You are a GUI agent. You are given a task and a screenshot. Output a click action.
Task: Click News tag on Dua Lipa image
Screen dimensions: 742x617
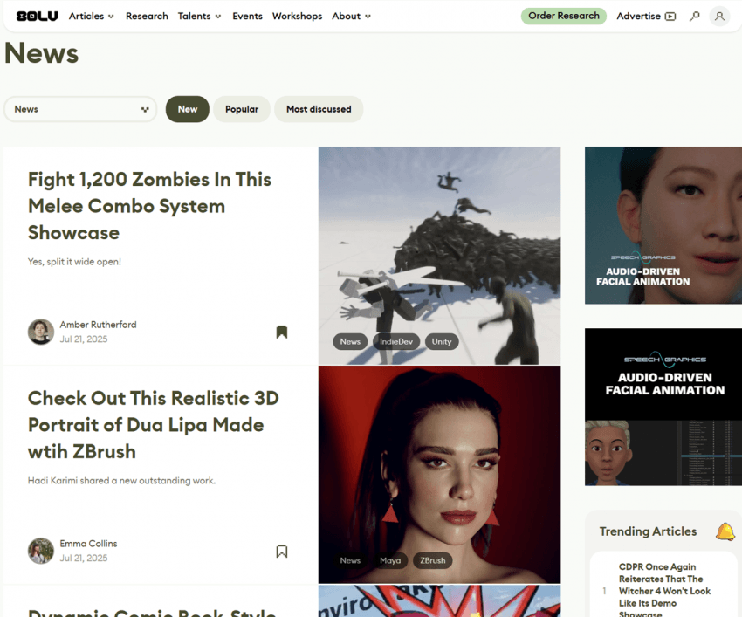[x=350, y=560]
